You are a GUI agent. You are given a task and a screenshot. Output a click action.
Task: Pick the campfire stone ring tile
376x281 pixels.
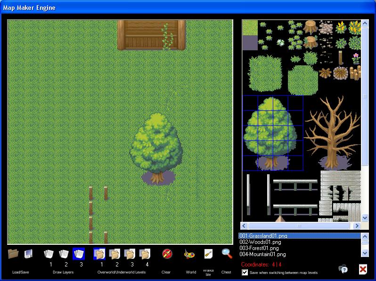click(x=340, y=73)
